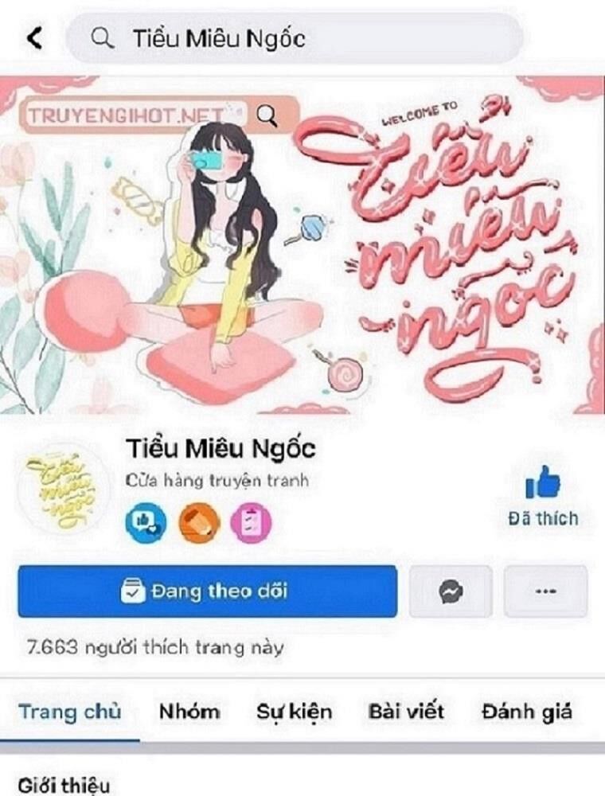Select the Trang chủ tab

69,712
